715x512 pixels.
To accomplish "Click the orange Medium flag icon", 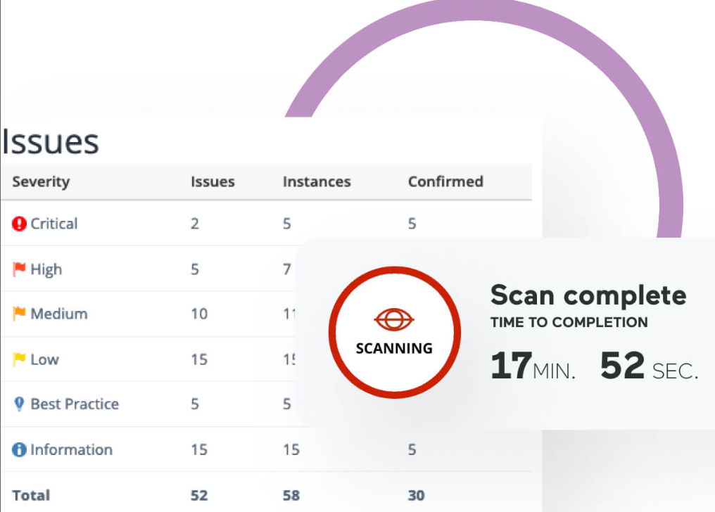I will click(19, 314).
